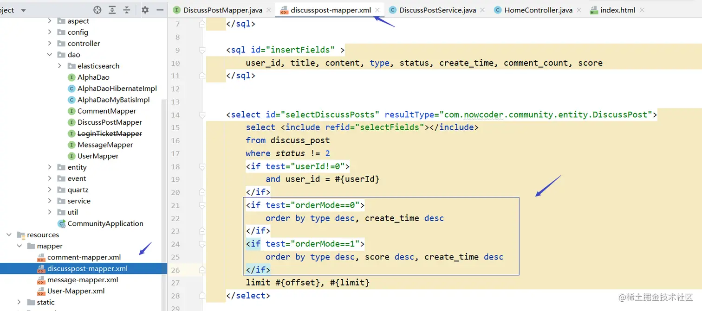
Task: Open UserMapper in project tree
Action: (98, 156)
